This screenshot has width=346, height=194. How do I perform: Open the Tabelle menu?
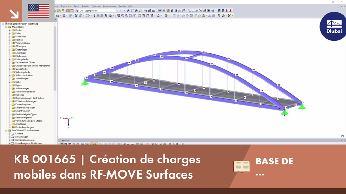coord(85,6)
